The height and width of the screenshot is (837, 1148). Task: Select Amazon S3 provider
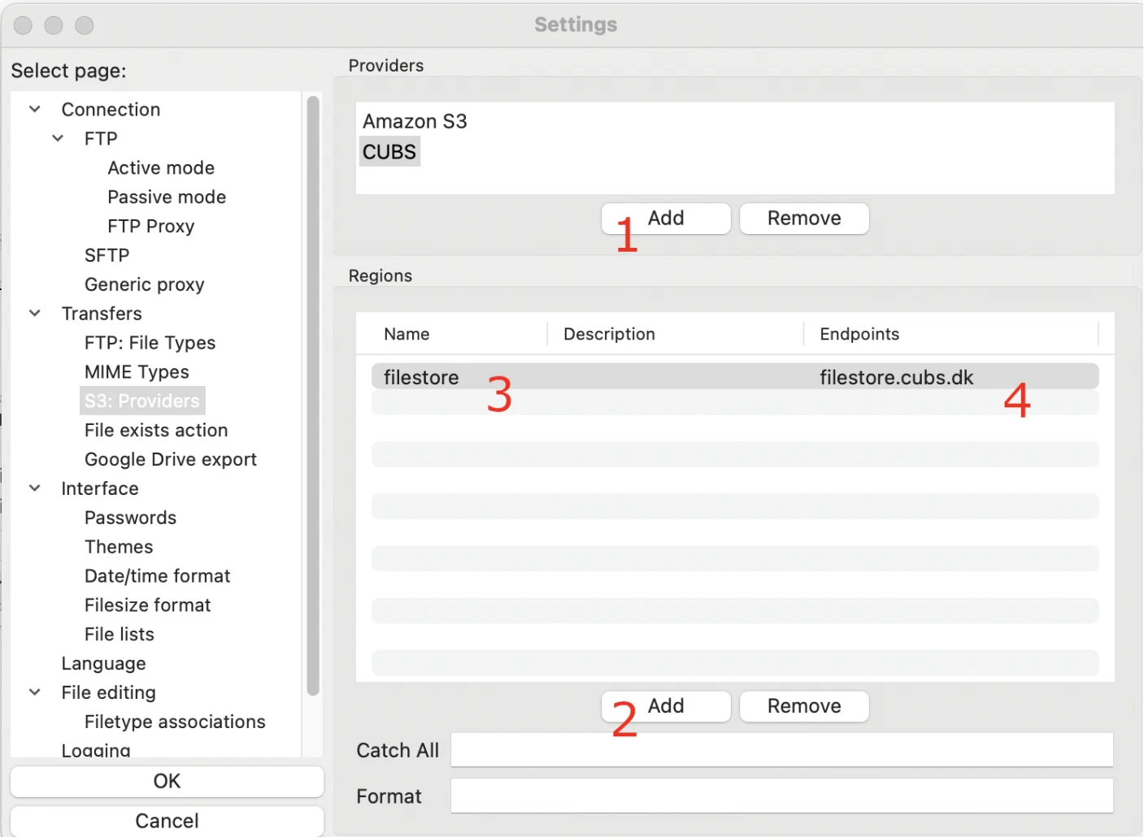click(415, 121)
